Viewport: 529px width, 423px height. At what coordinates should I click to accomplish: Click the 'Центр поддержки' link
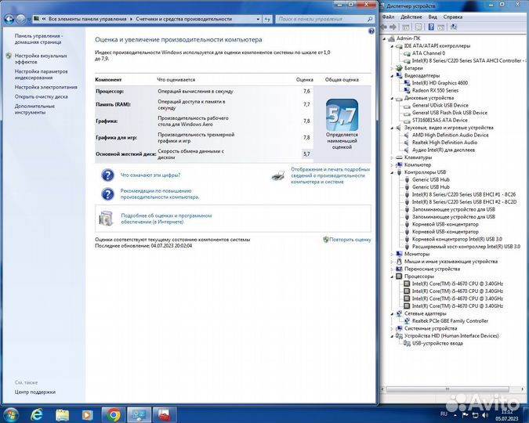tap(35, 392)
